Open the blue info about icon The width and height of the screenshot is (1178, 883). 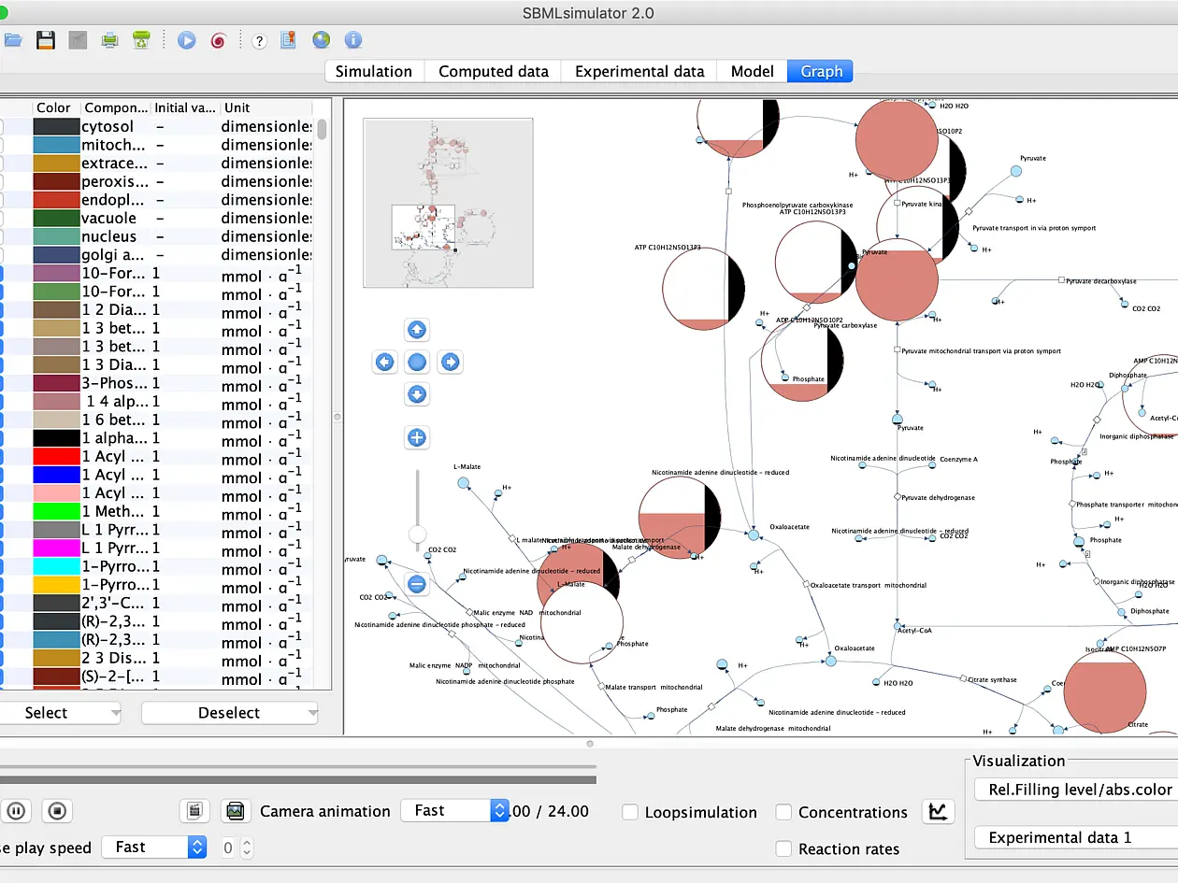(x=352, y=40)
